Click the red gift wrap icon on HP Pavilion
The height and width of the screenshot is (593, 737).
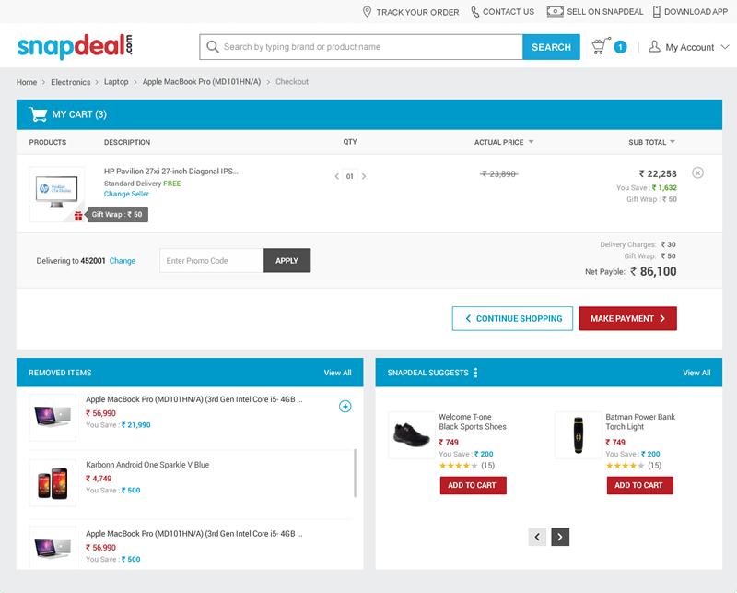click(78, 216)
